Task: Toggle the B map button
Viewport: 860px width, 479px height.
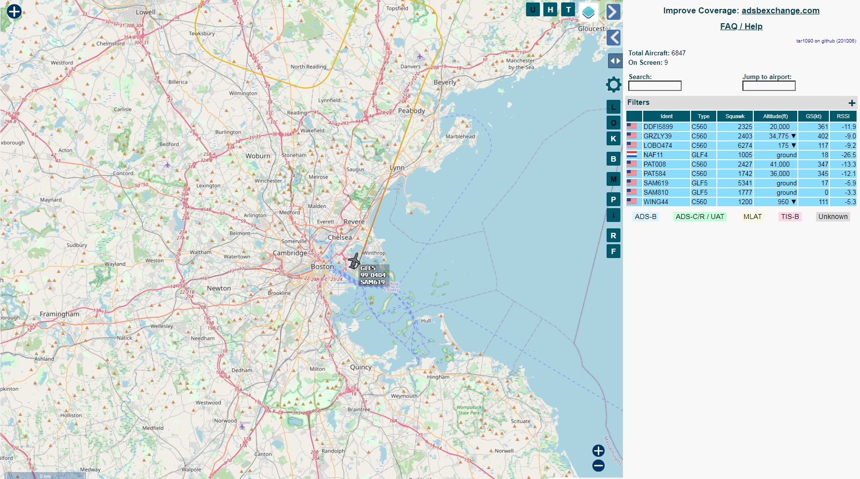Action: (x=614, y=159)
